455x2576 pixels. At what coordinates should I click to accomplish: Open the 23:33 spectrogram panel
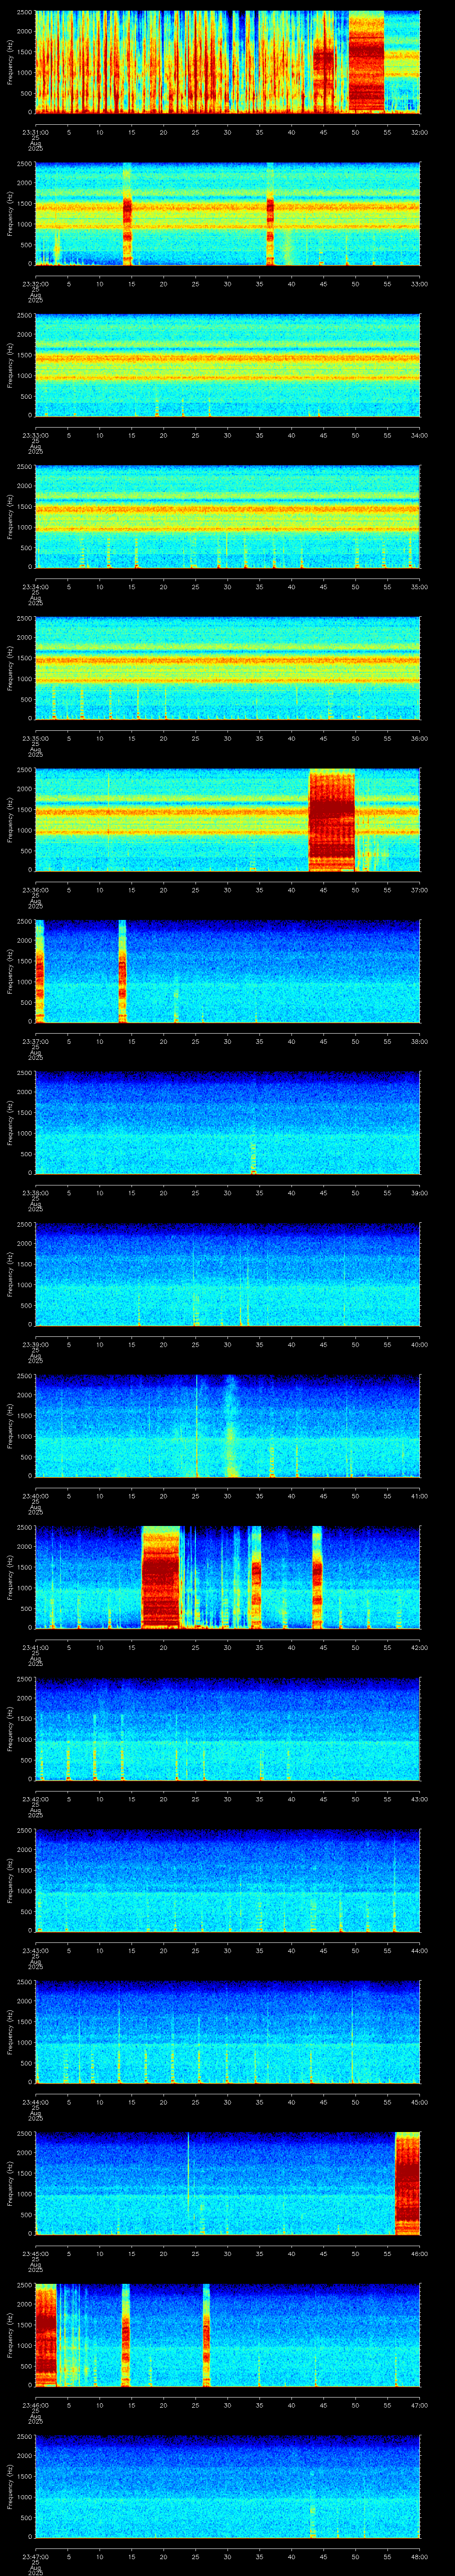[227, 365]
